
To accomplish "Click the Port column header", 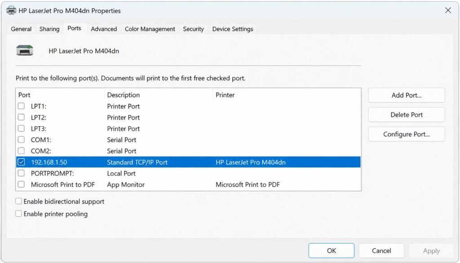I will coord(24,95).
